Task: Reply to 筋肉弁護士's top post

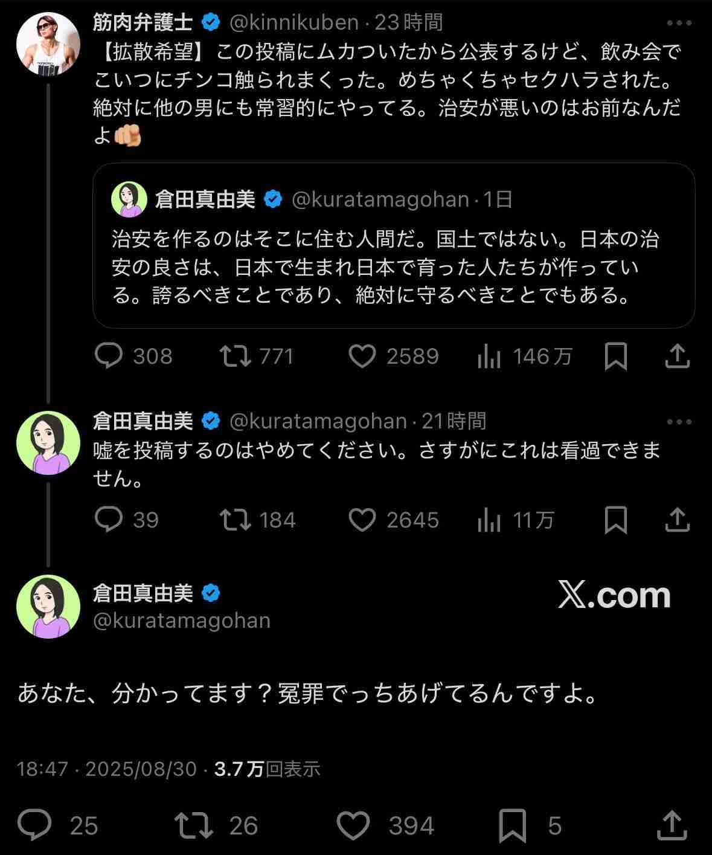Action: pyautogui.click(x=109, y=357)
